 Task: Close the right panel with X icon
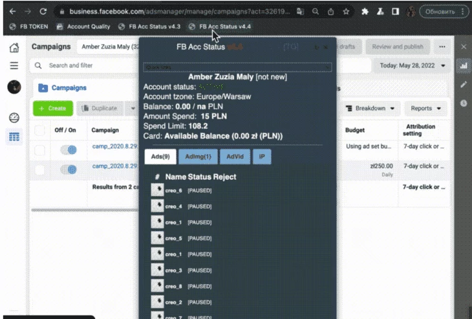(x=464, y=47)
